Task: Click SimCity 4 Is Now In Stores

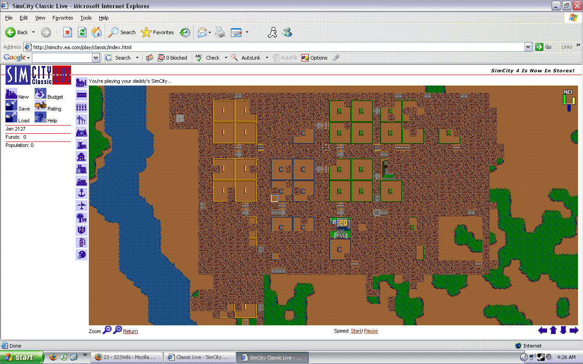Action: [x=532, y=71]
